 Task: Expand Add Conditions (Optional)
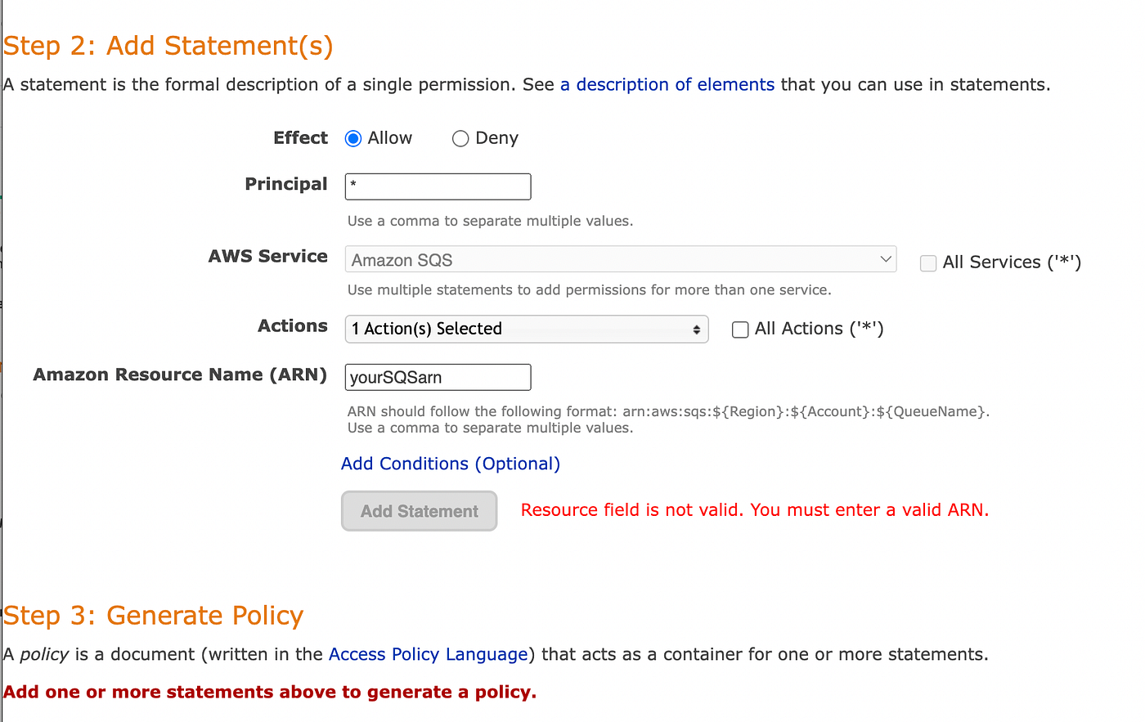[x=451, y=464]
